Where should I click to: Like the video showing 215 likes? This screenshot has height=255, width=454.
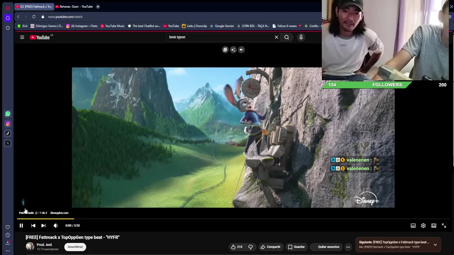237,247
